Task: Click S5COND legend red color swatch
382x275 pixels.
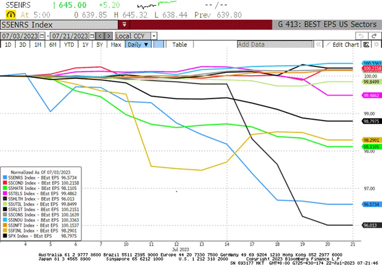Action: pyautogui.click(x=5, y=183)
